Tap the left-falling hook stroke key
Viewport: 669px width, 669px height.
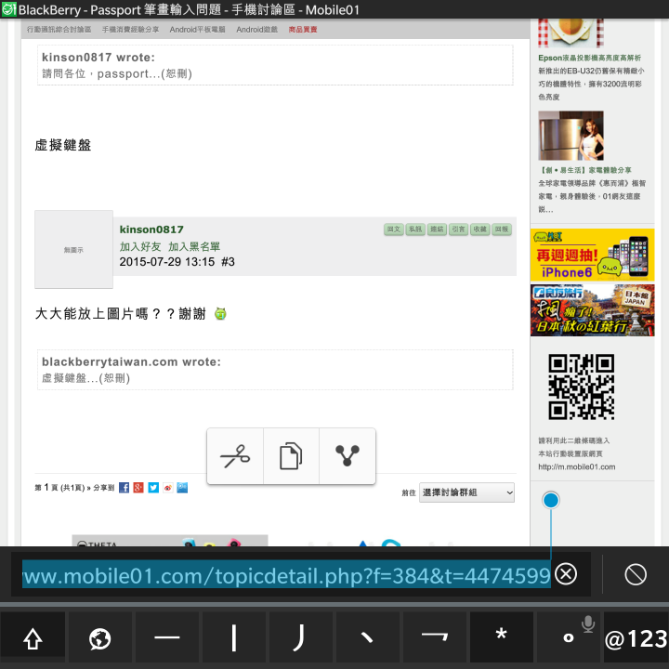click(x=301, y=637)
